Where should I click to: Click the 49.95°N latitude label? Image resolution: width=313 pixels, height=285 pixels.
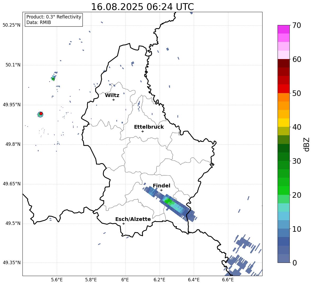click(12, 105)
